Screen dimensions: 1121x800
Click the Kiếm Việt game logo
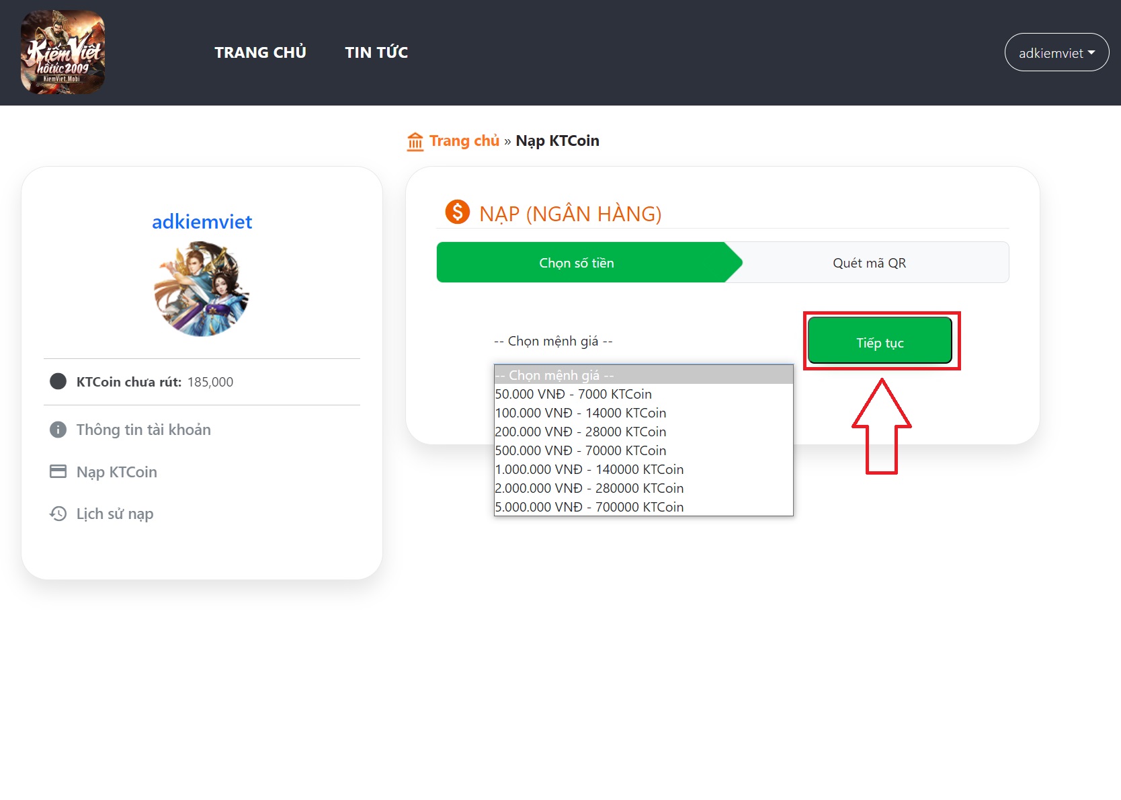(x=63, y=52)
